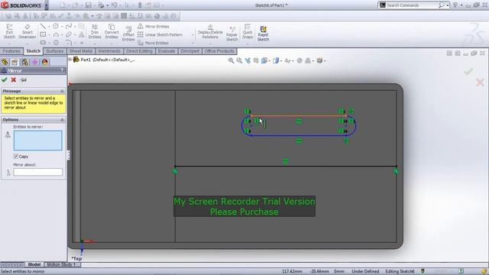Select the Spline sketch tool
The width and height of the screenshot is (489, 275).
pyautogui.click(x=69, y=26)
